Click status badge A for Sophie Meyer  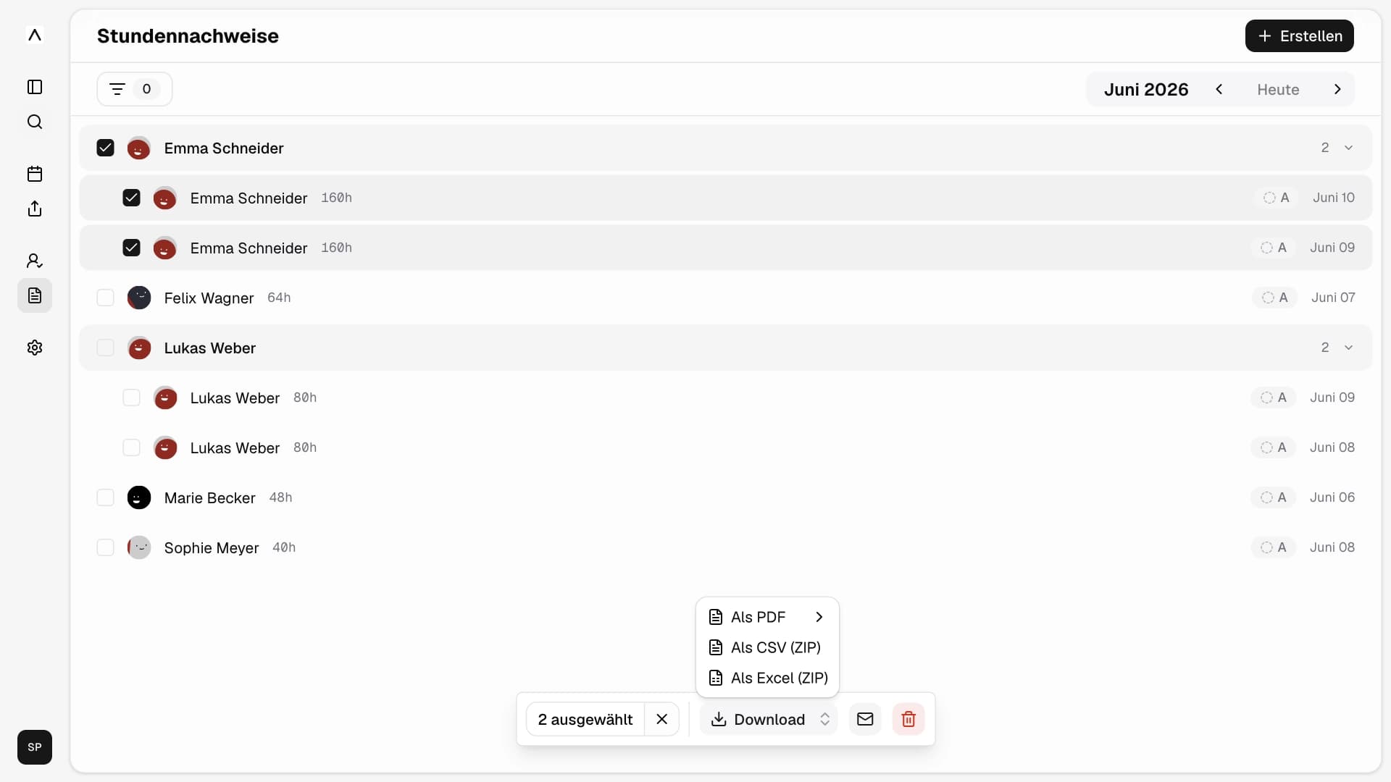pos(1274,547)
